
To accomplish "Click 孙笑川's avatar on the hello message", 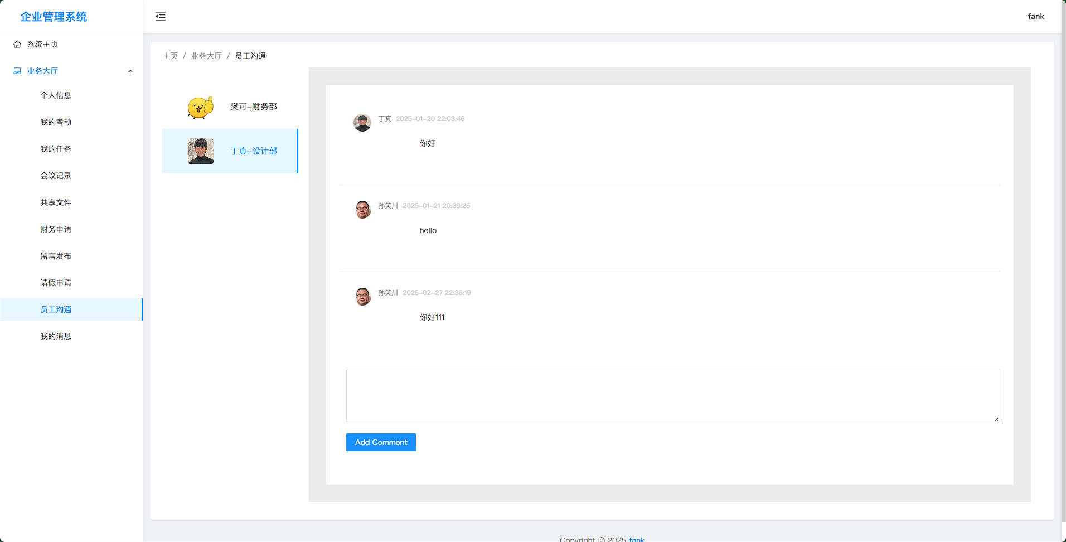I will coord(363,210).
